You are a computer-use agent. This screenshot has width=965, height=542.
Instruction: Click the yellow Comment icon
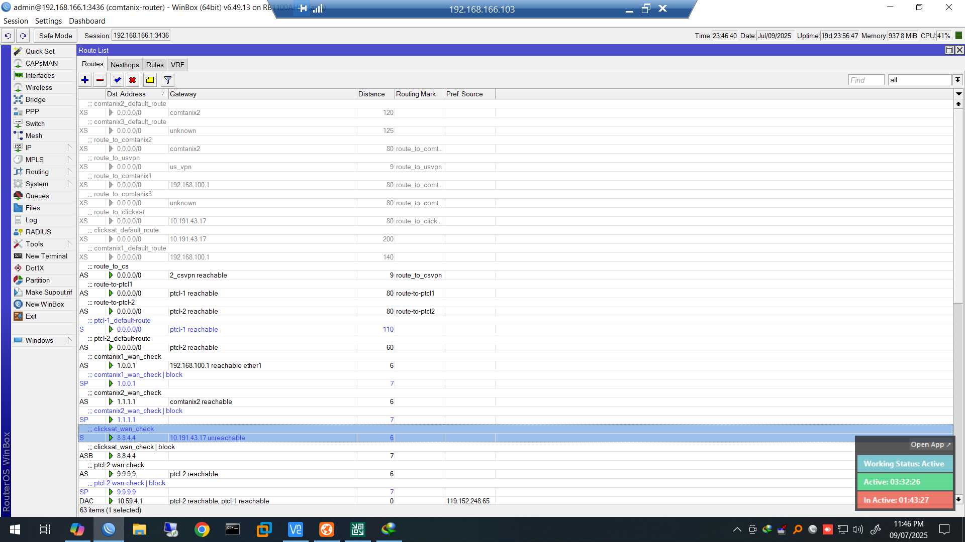tap(150, 80)
